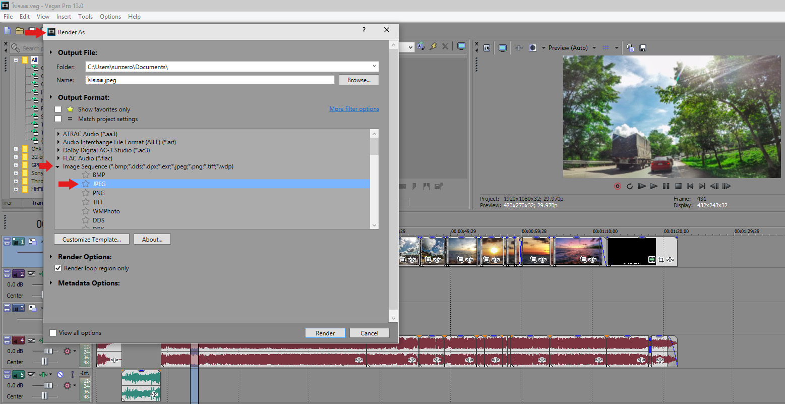
Task: Expand the Metadata Options section
Action: [50, 283]
